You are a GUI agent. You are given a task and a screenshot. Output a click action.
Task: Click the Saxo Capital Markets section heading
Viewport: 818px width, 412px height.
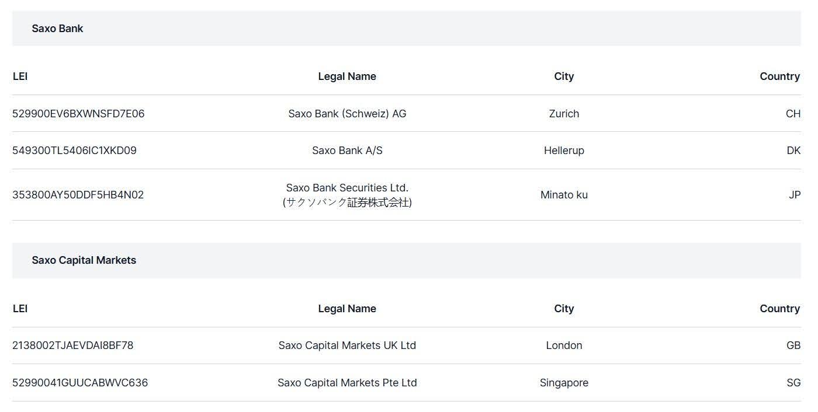[x=84, y=260]
